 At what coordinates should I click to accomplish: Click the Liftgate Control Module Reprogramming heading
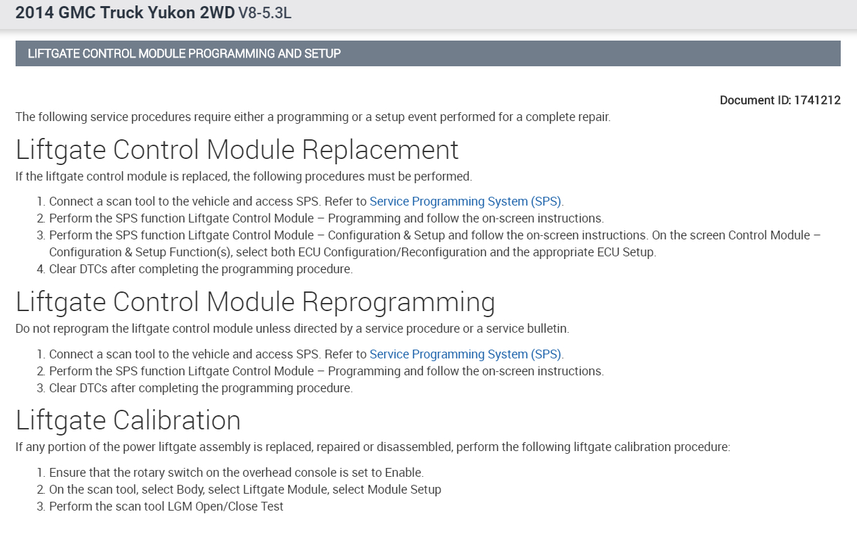(x=255, y=302)
